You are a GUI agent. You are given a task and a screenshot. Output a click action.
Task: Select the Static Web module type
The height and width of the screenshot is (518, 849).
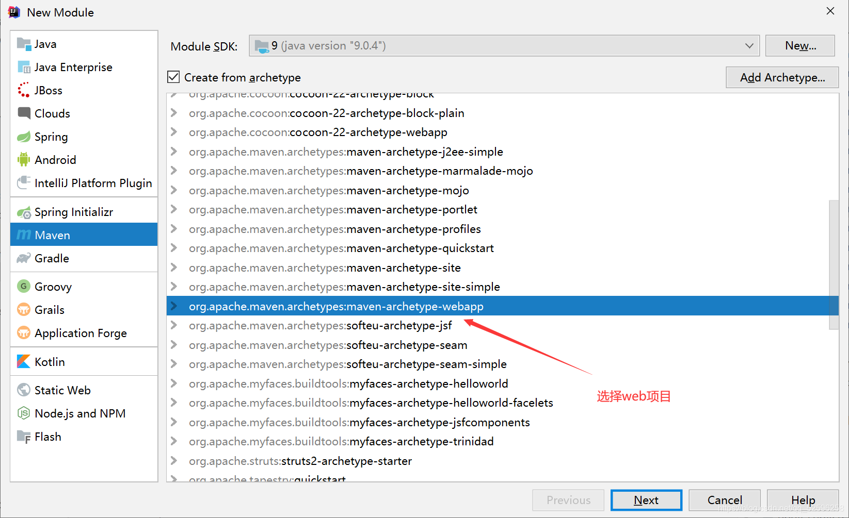click(84, 390)
